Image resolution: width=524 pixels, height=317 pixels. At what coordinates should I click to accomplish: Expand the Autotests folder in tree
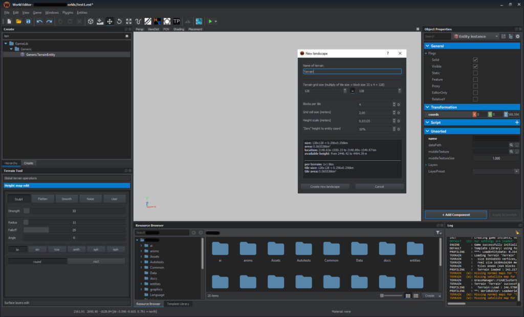pos(141,262)
